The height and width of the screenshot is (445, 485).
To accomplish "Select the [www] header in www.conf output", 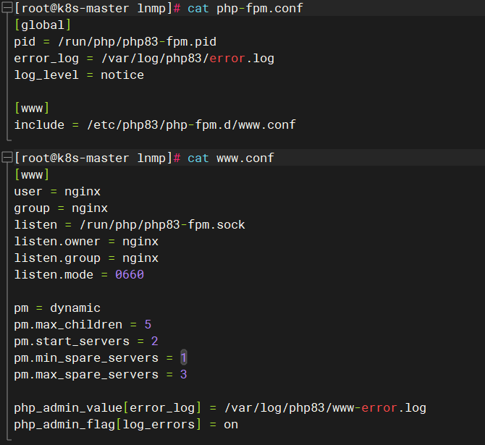I will coord(32,174).
